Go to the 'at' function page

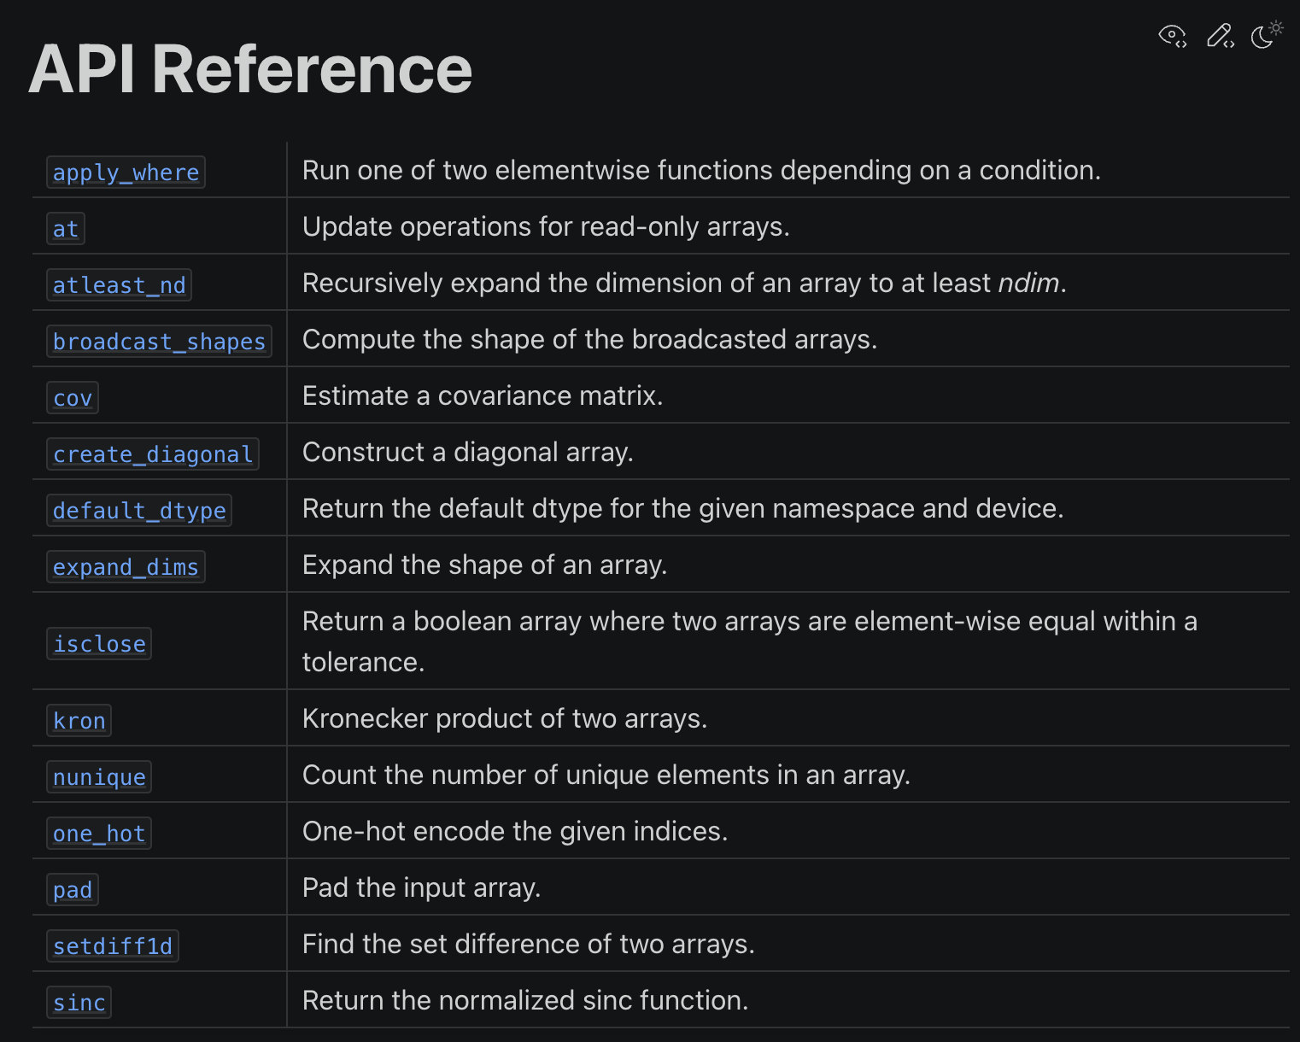66,229
